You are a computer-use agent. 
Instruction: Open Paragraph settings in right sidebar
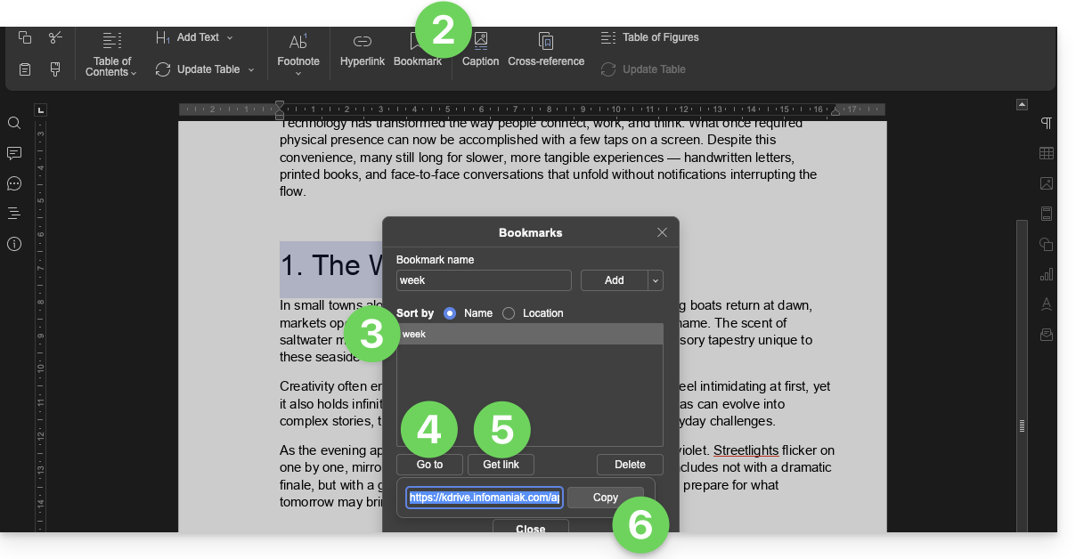pyautogui.click(x=1047, y=123)
